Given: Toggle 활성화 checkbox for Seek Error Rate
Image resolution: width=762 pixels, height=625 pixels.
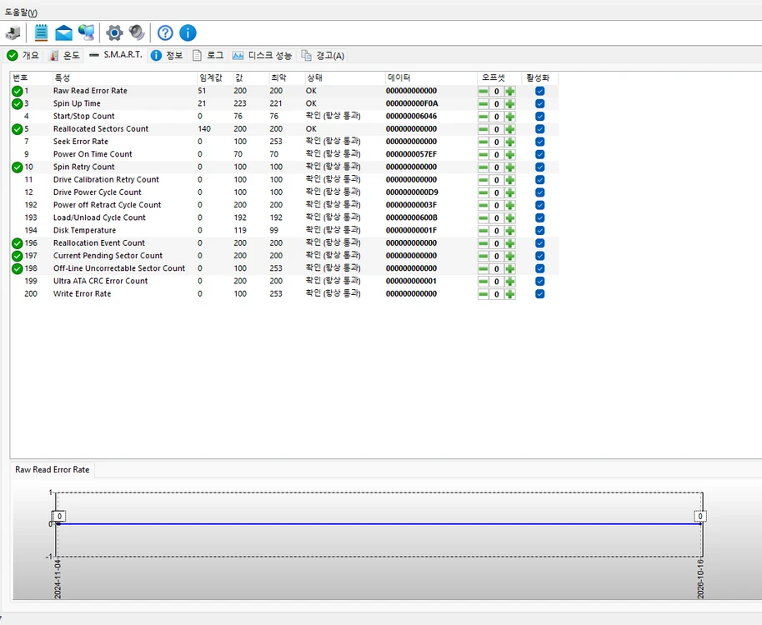Looking at the screenshot, I should point(540,142).
